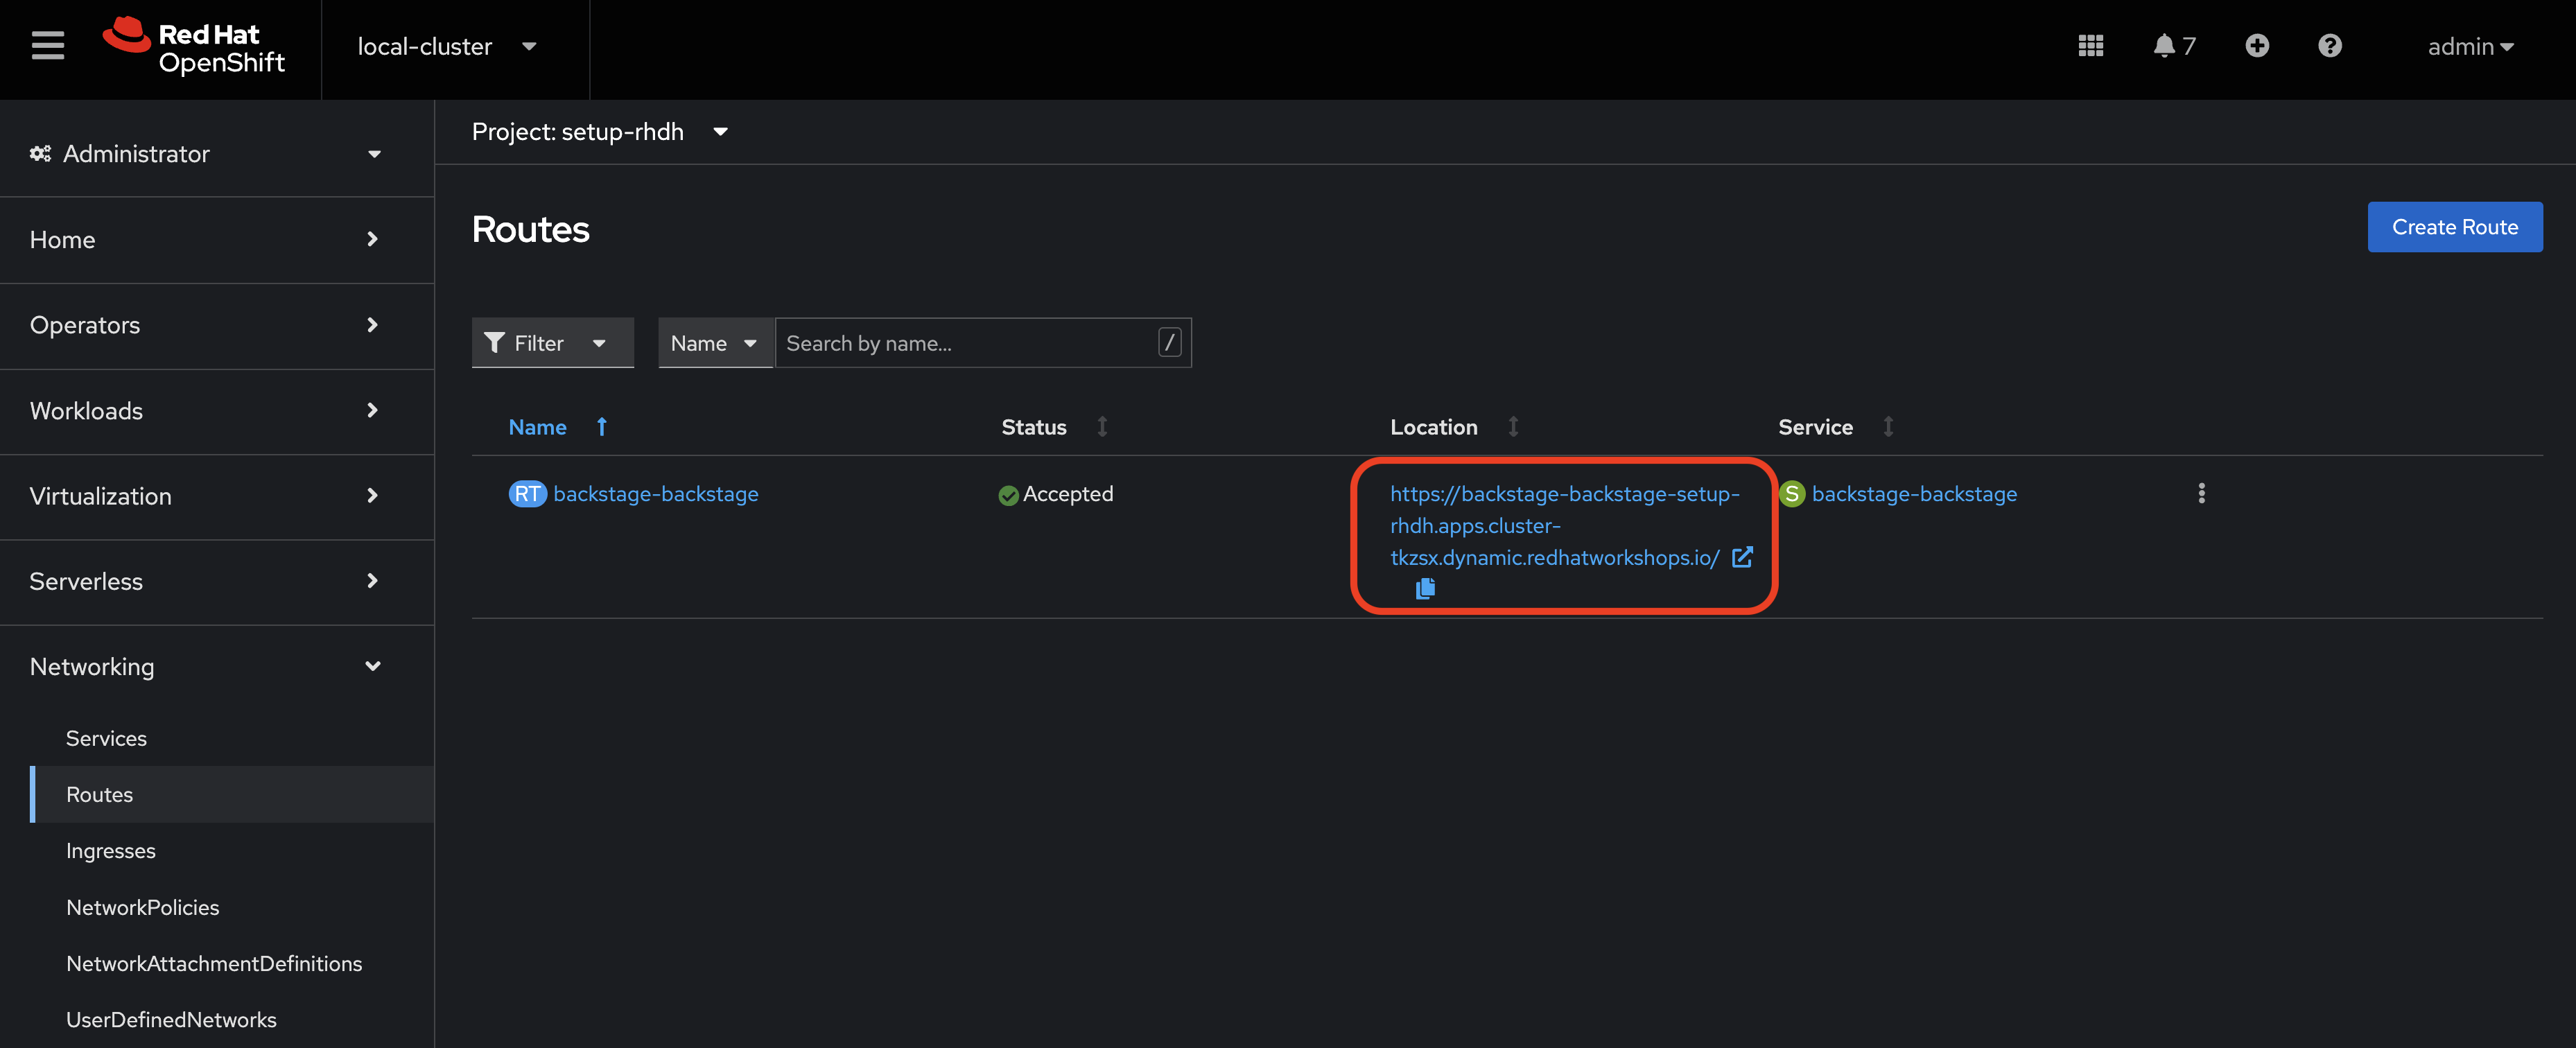Expand the Home navigation section
2576x1048 pixels.
(x=217, y=240)
